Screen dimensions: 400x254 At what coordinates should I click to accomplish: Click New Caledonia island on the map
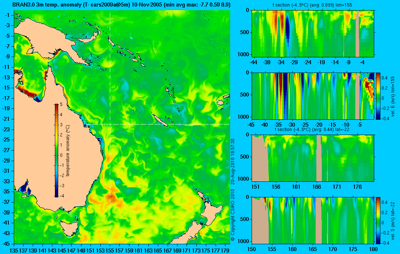tap(159, 120)
